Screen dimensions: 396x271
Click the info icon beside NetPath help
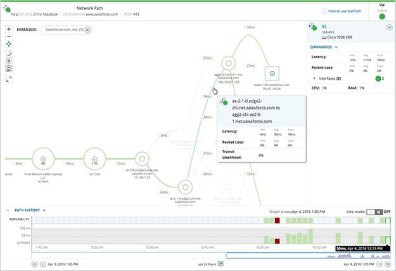(x=324, y=11)
